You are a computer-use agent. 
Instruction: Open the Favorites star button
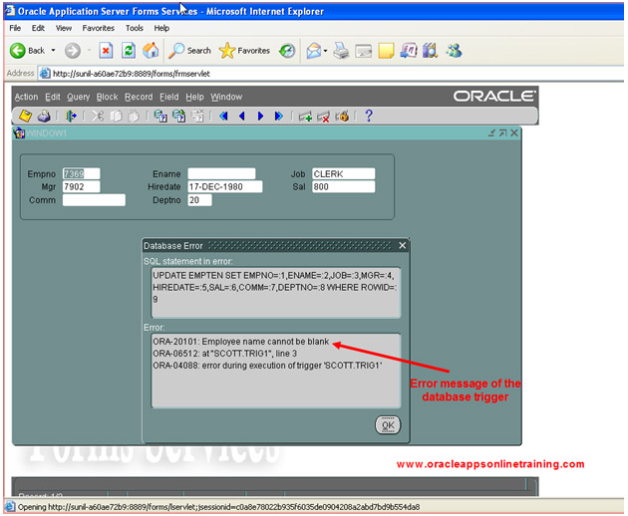[x=244, y=51]
